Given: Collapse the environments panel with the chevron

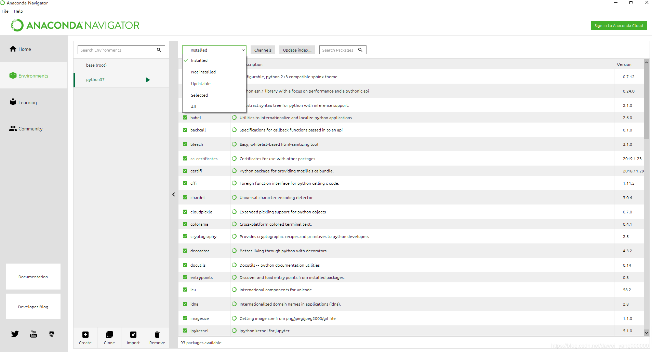Looking at the screenshot, I should (x=174, y=195).
